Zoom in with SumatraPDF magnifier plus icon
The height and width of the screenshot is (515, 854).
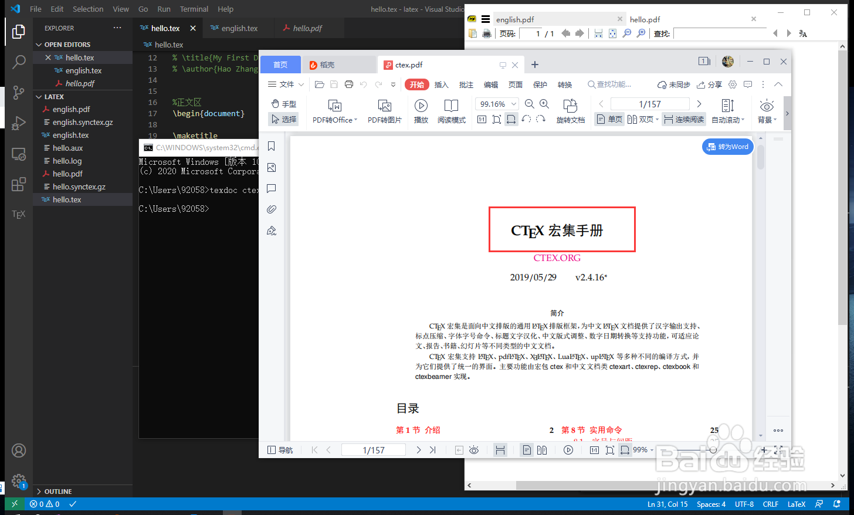641,33
